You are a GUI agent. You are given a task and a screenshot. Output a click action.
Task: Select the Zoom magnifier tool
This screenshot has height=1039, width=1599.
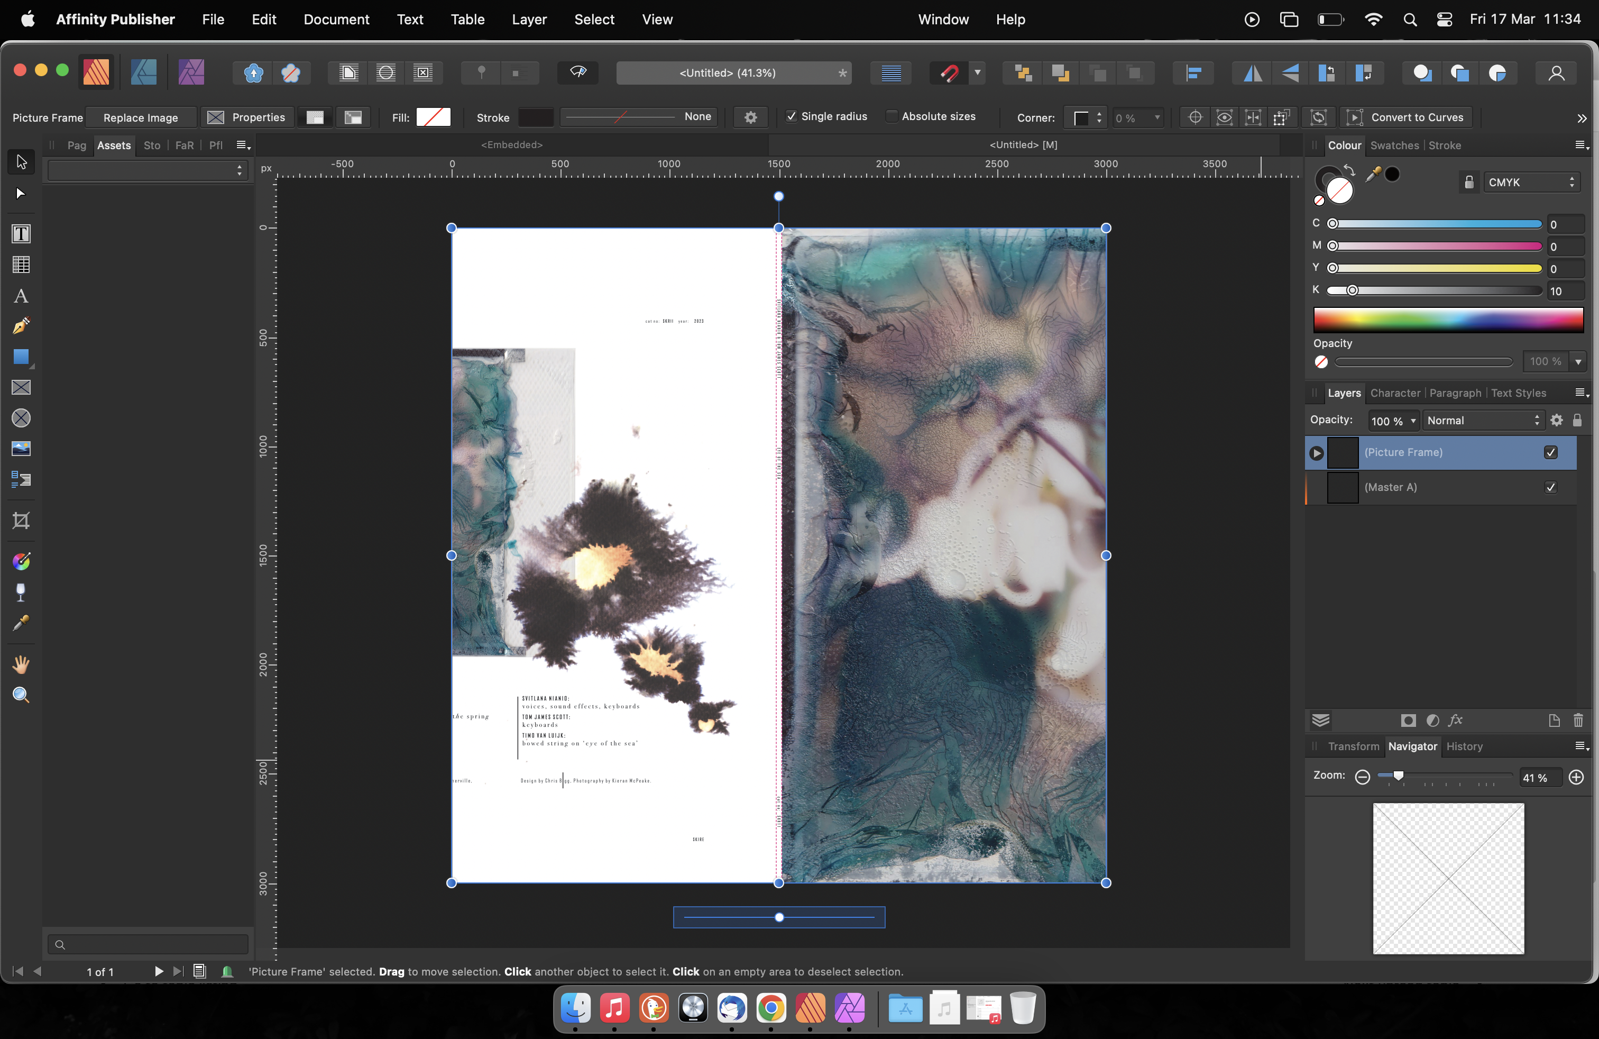pos(21,695)
